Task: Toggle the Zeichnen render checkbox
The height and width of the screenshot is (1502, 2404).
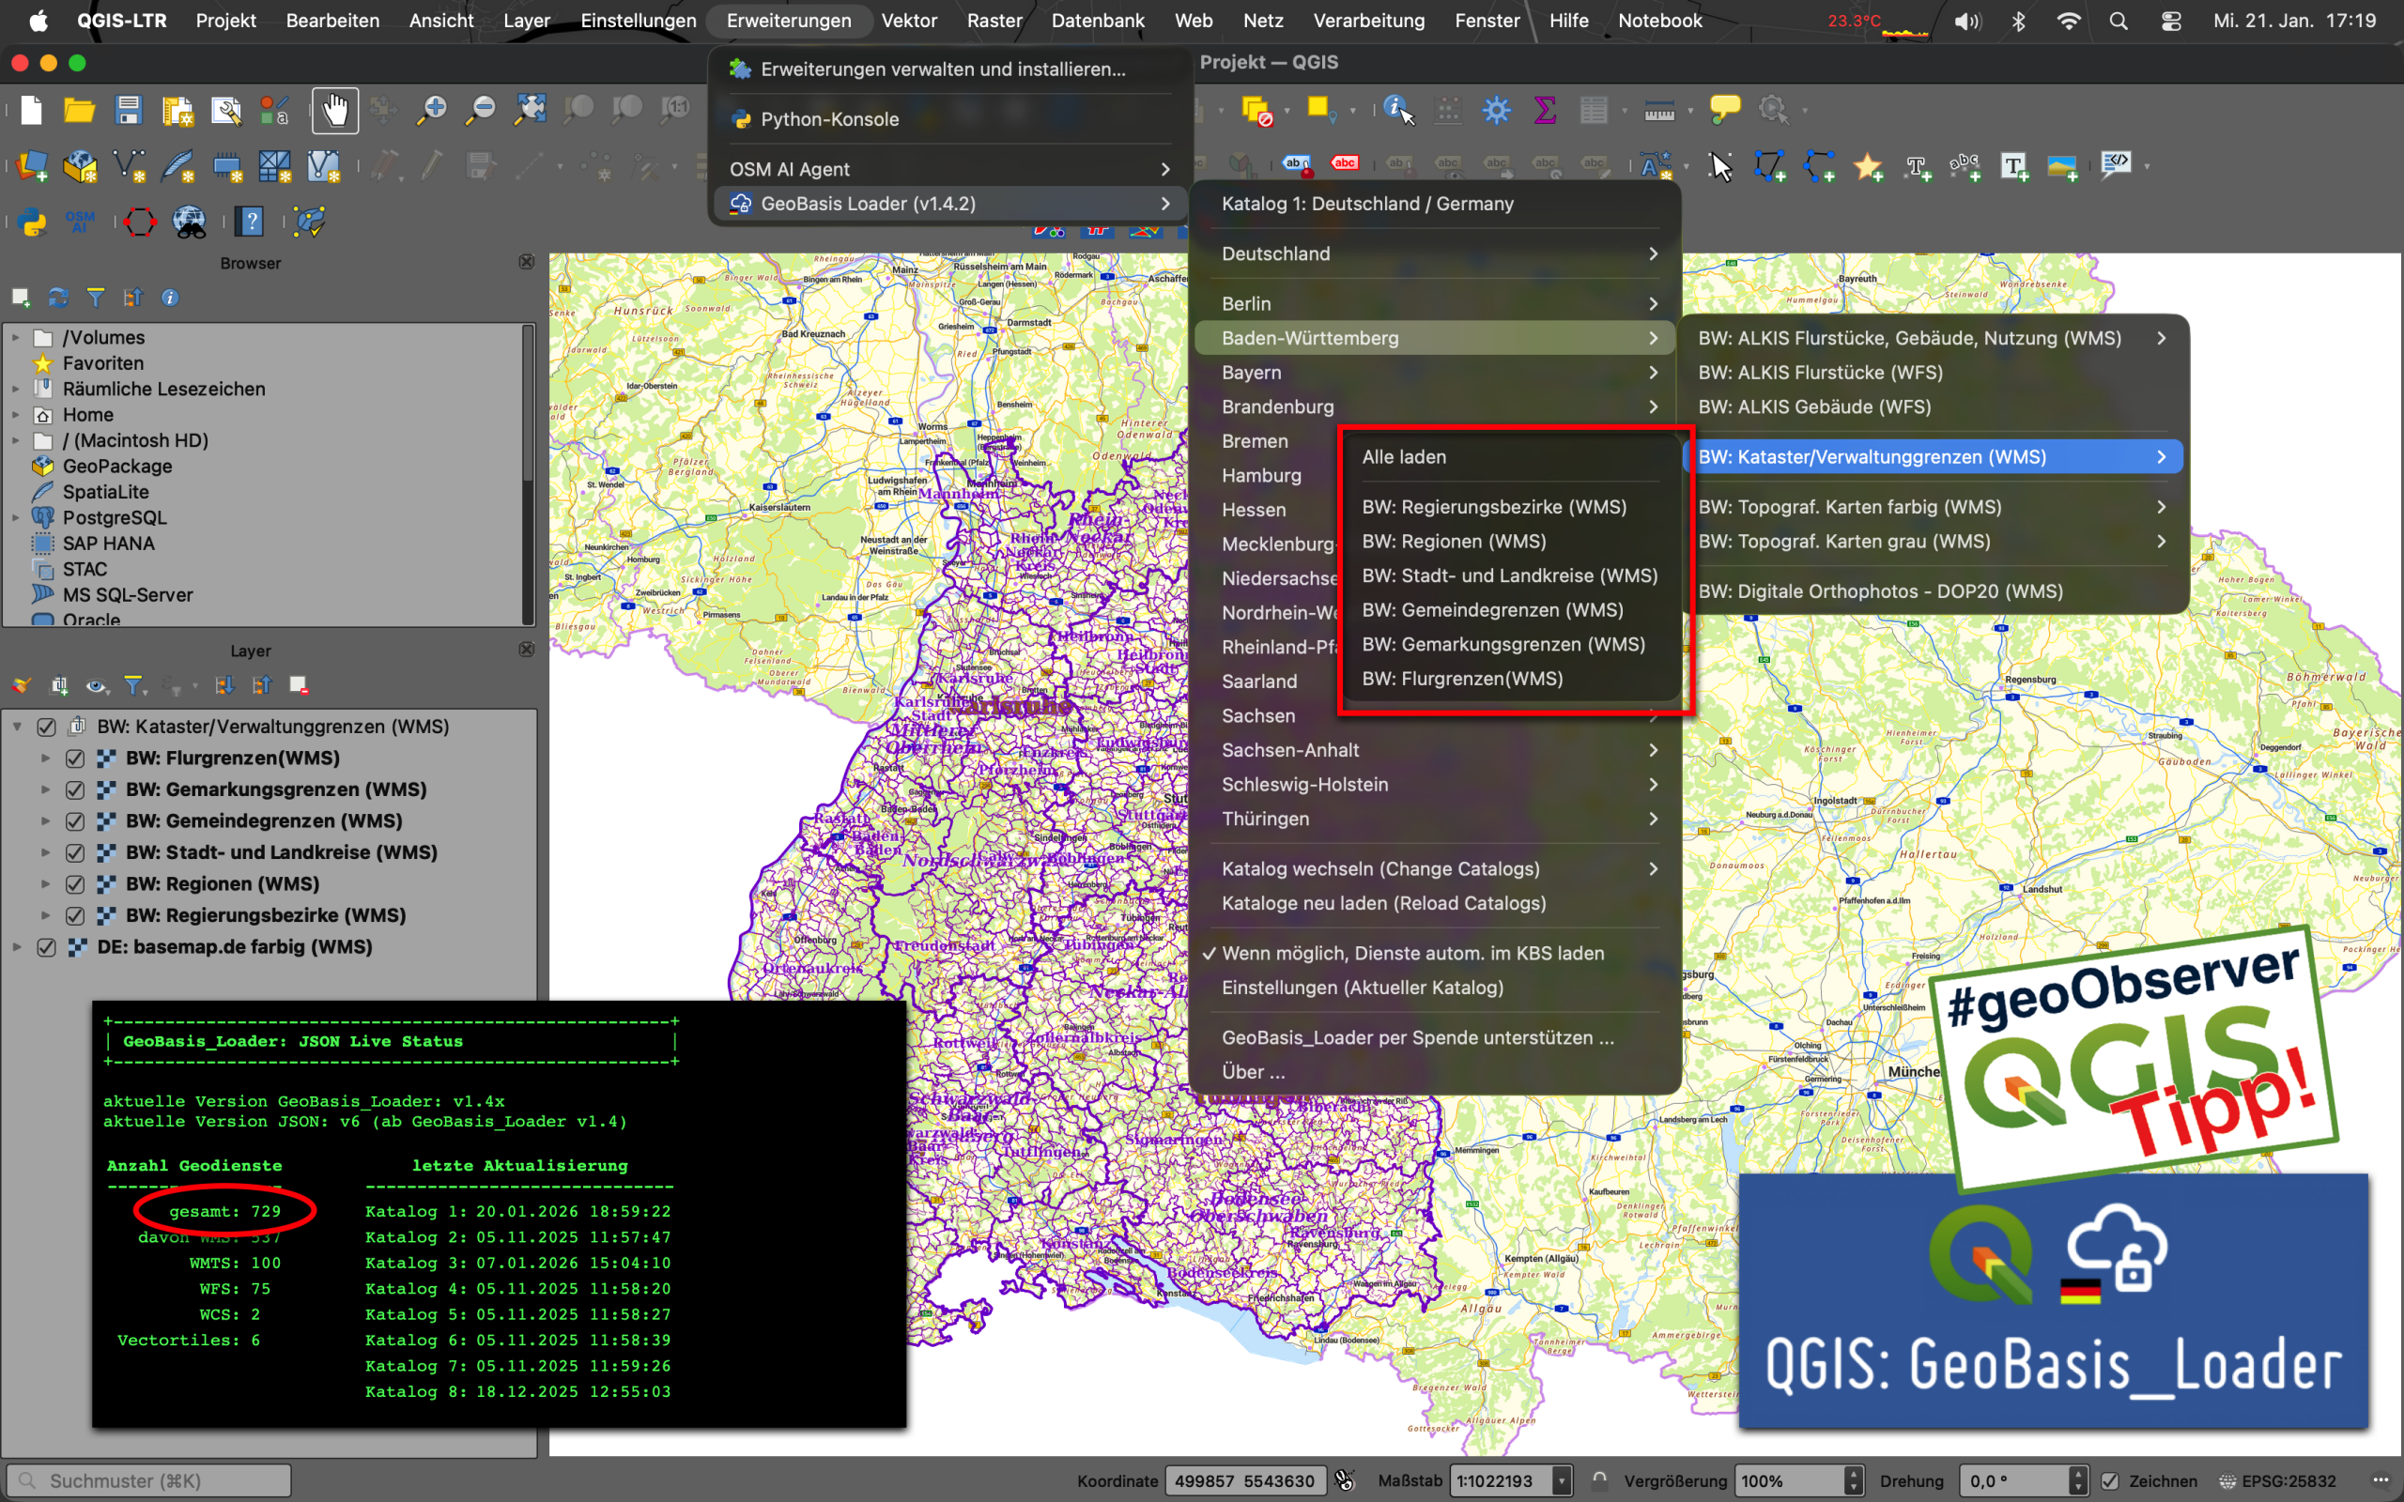Action: coord(2110,1480)
